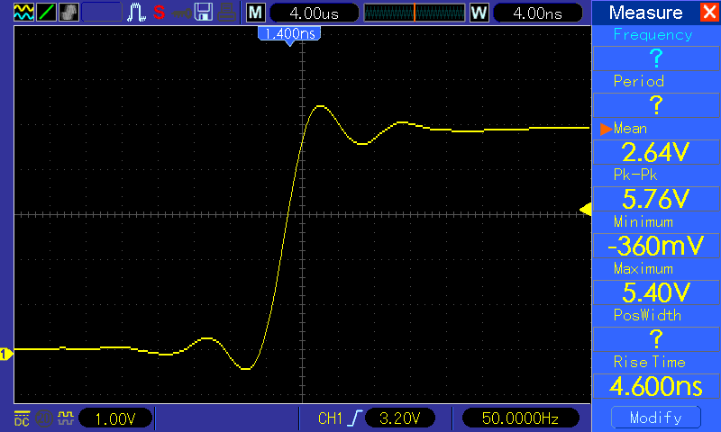Viewport: 721px width, 432px height.
Task: Select the Period measurement slot
Action: point(656,105)
